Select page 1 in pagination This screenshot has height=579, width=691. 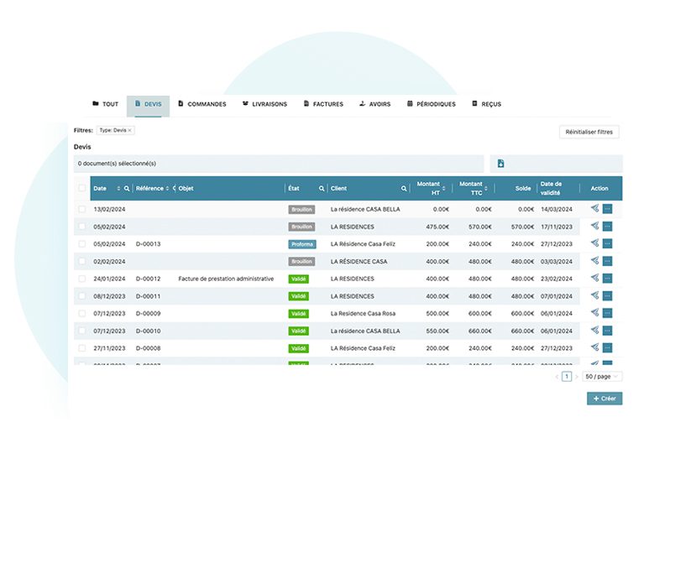click(x=567, y=377)
